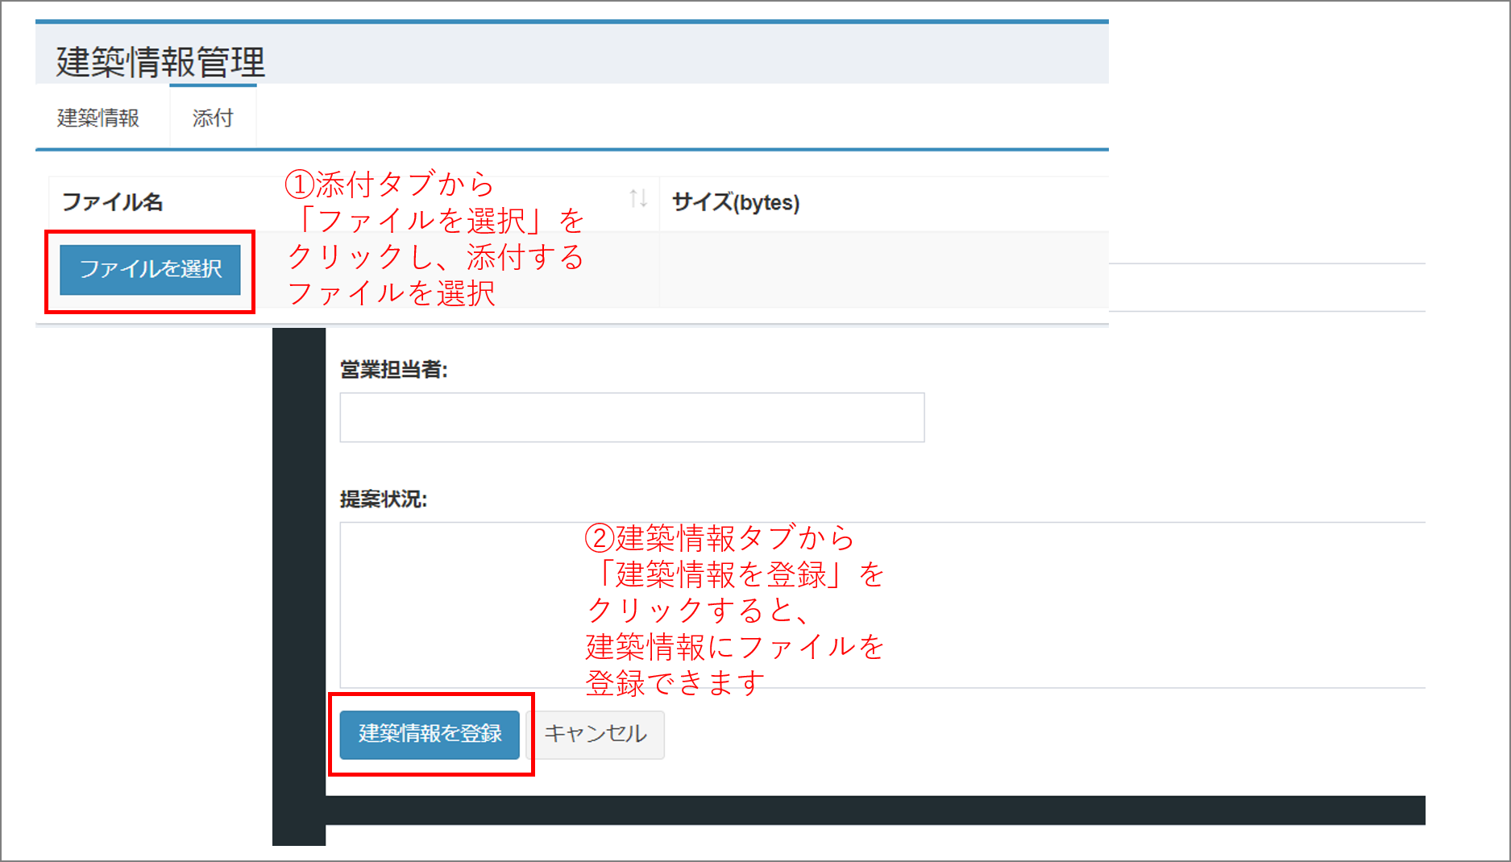Click the 建築情報管理 page title
The image size is (1511, 862).
[160, 62]
